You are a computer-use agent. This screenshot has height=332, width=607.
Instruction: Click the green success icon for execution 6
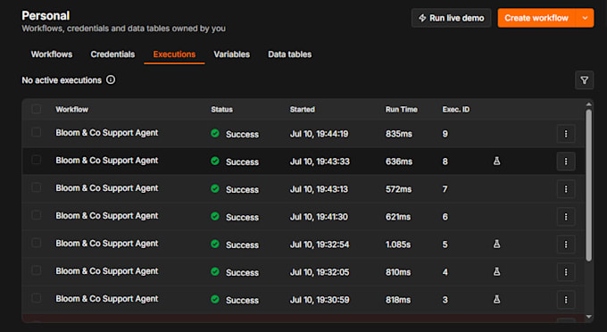click(x=215, y=216)
